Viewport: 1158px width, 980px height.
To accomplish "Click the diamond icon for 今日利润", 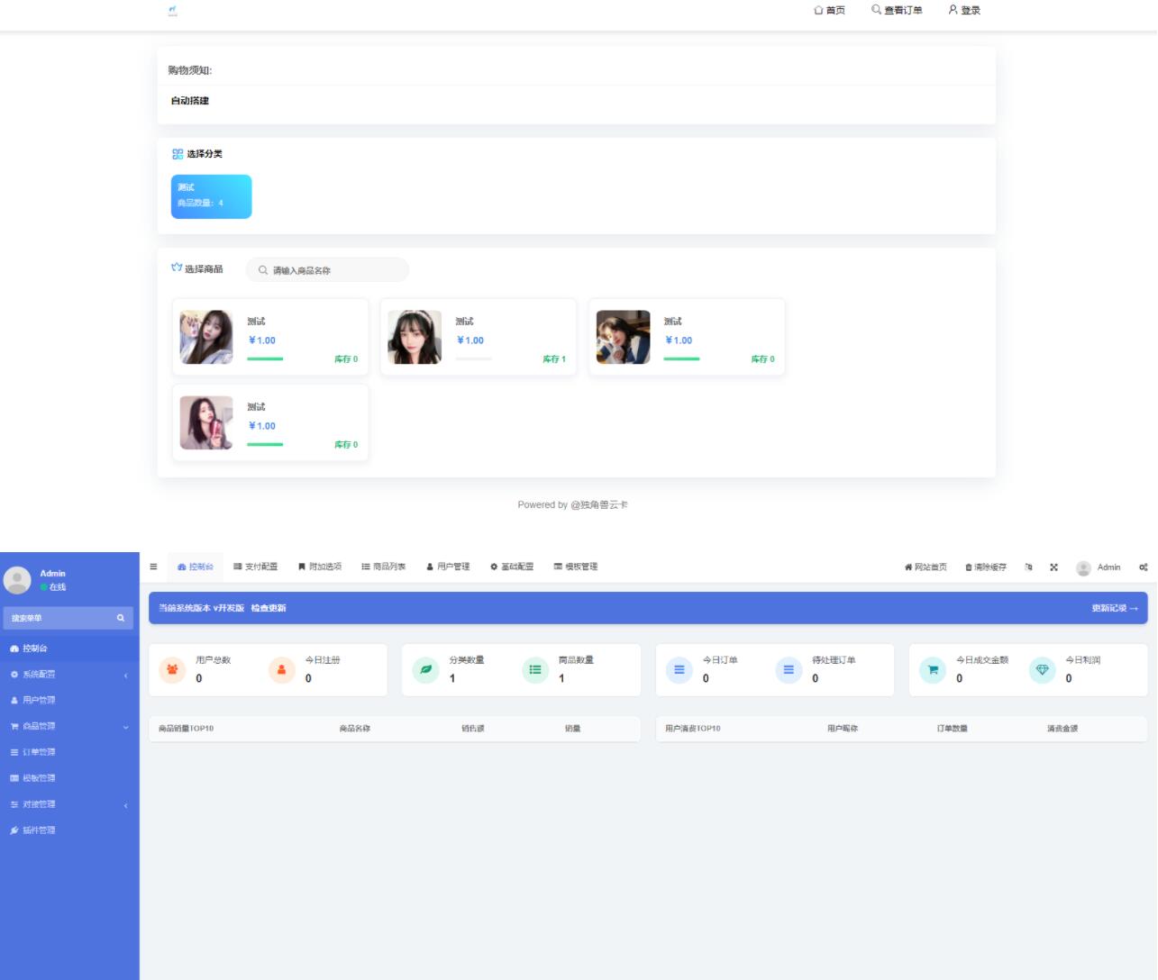I will click(x=1042, y=669).
